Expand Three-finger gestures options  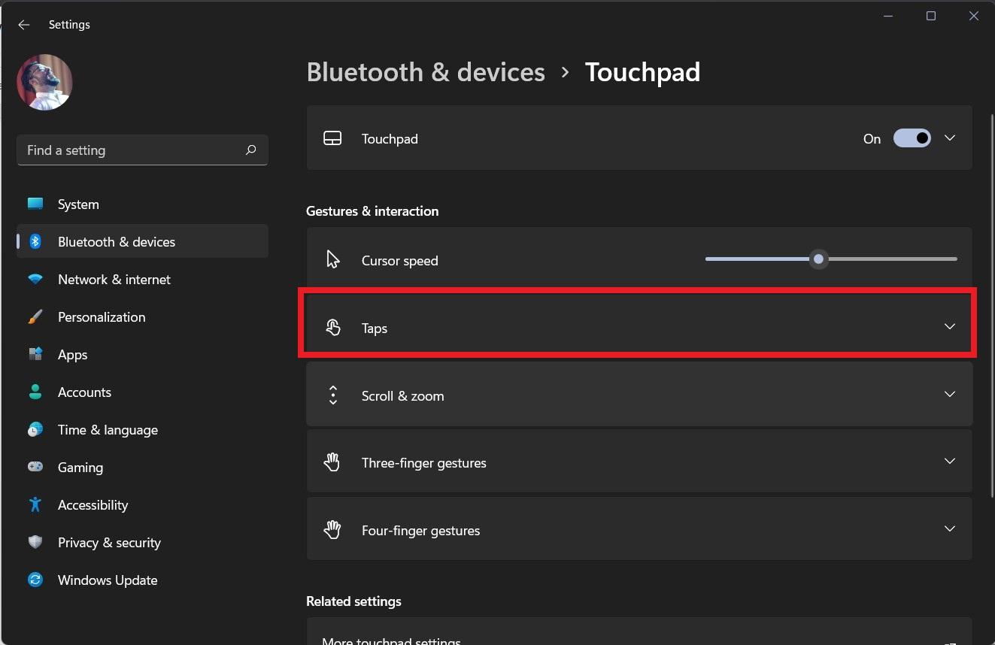click(950, 462)
